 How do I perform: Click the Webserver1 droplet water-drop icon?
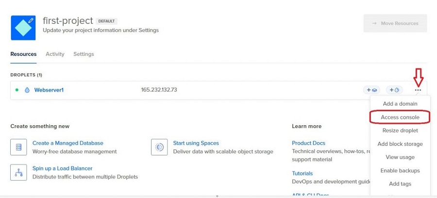[x=27, y=90]
